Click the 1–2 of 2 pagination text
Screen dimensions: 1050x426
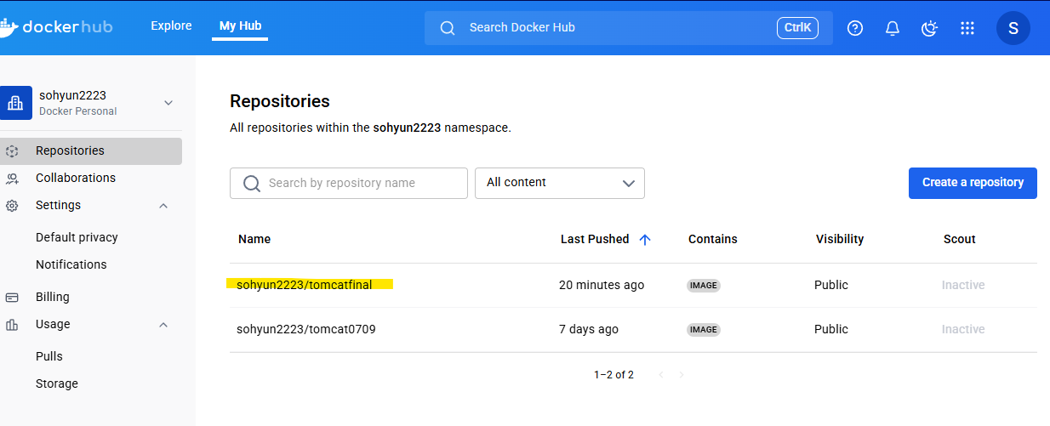[x=613, y=374]
